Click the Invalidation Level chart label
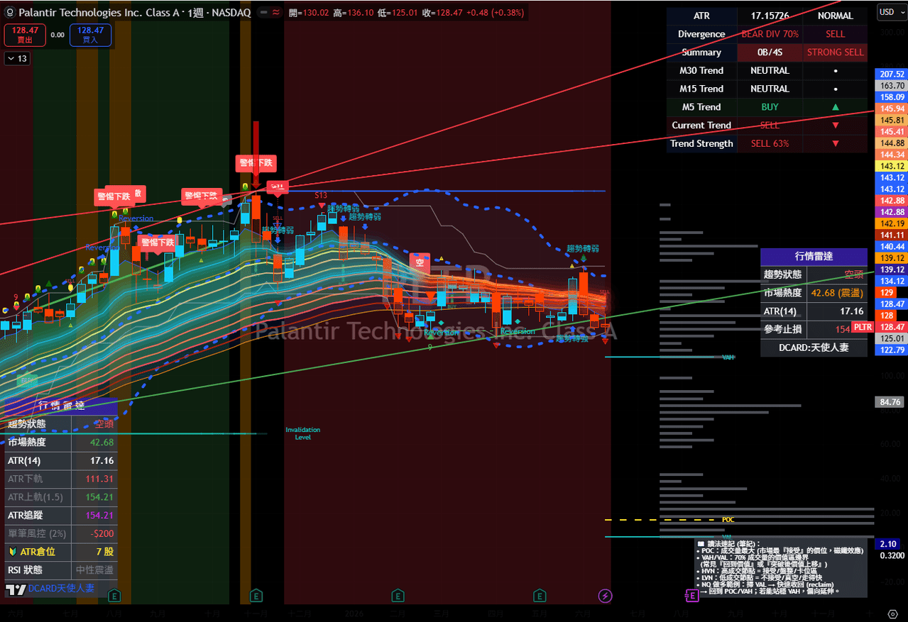The width and height of the screenshot is (908, 622). point(303,433)
